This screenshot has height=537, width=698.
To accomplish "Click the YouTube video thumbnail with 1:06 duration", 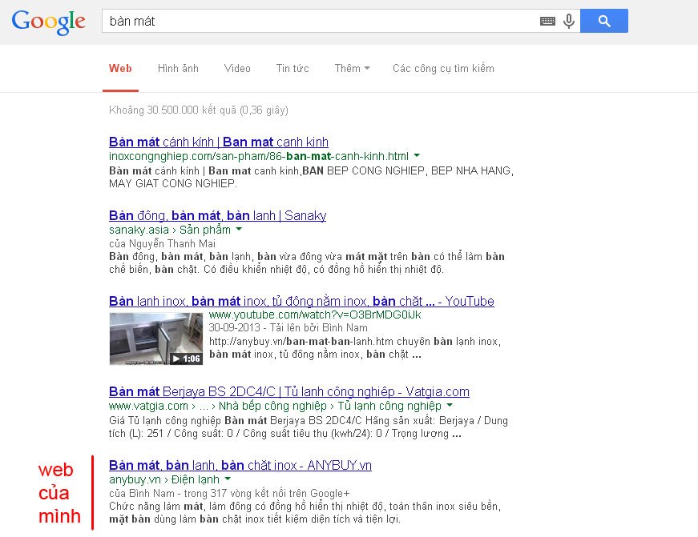I will tap(155, 339).
